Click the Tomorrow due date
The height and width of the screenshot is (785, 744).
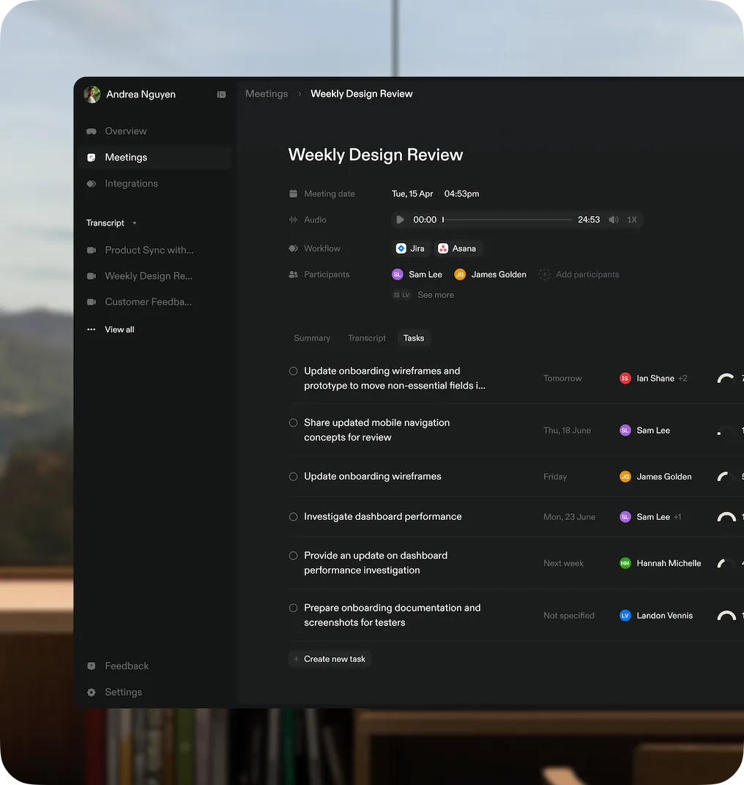[562, 379]
